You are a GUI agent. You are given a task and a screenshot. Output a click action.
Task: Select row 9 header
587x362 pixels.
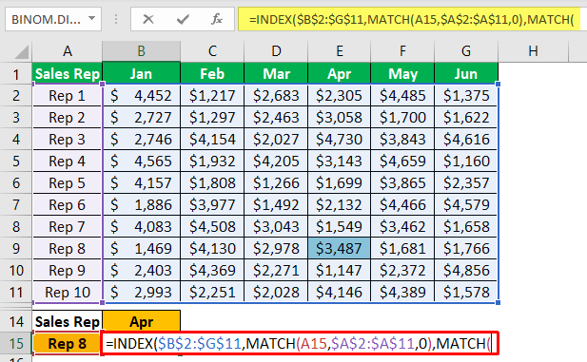click(x=16, y=249)
